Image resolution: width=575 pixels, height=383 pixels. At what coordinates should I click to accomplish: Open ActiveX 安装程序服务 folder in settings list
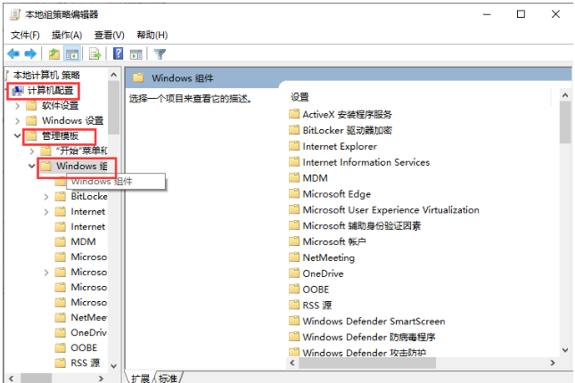click(347, 114)
